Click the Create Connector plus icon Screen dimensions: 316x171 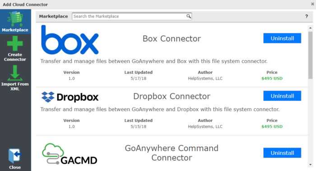click(15, 43)
